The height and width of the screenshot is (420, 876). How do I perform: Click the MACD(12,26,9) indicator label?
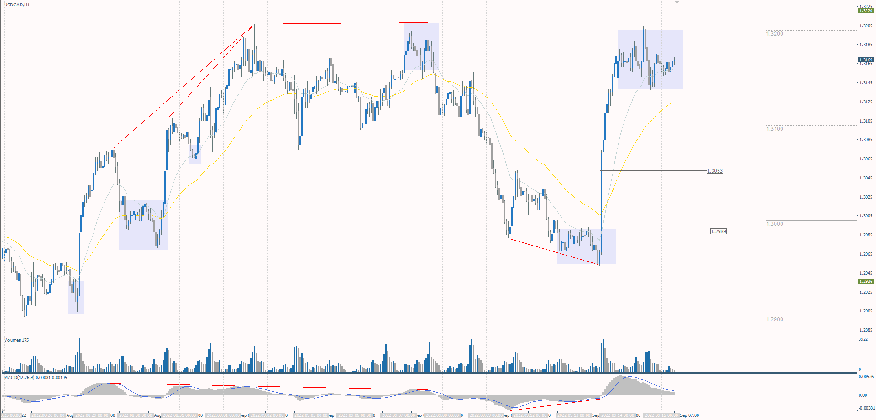pyautogui.click(x=36, y=378)
